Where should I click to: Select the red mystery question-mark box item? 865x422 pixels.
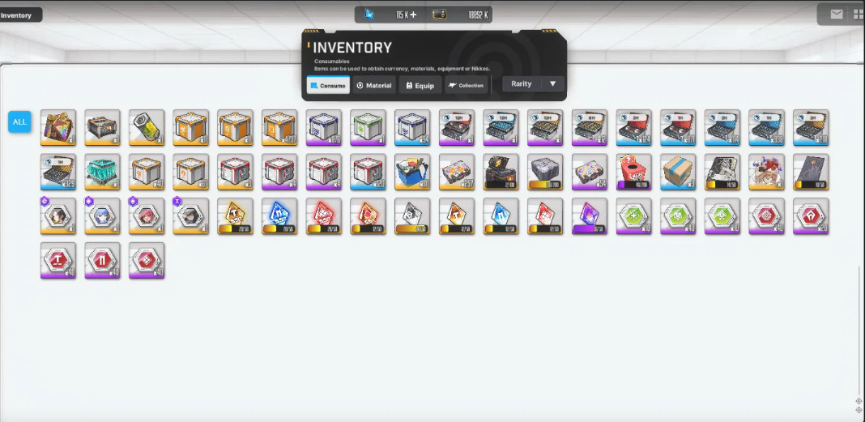click(x=634, y=172)
